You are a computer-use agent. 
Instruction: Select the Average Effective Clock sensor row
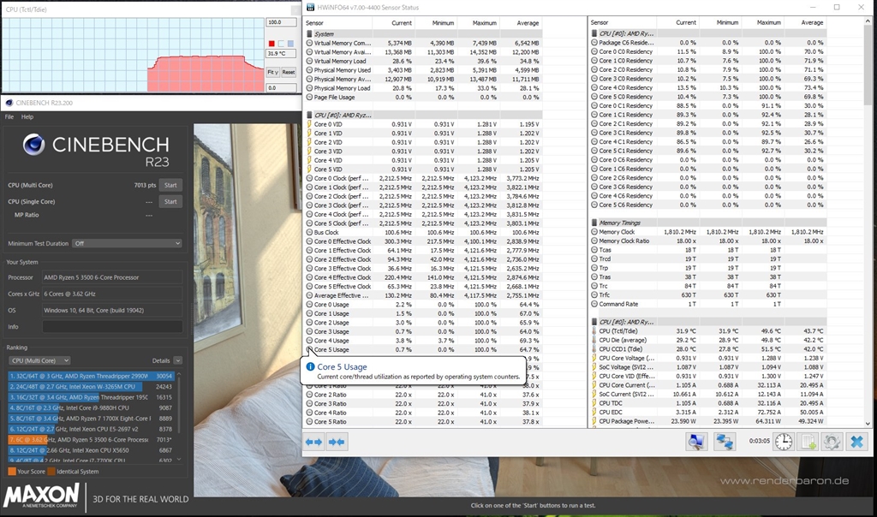(423, 295)
